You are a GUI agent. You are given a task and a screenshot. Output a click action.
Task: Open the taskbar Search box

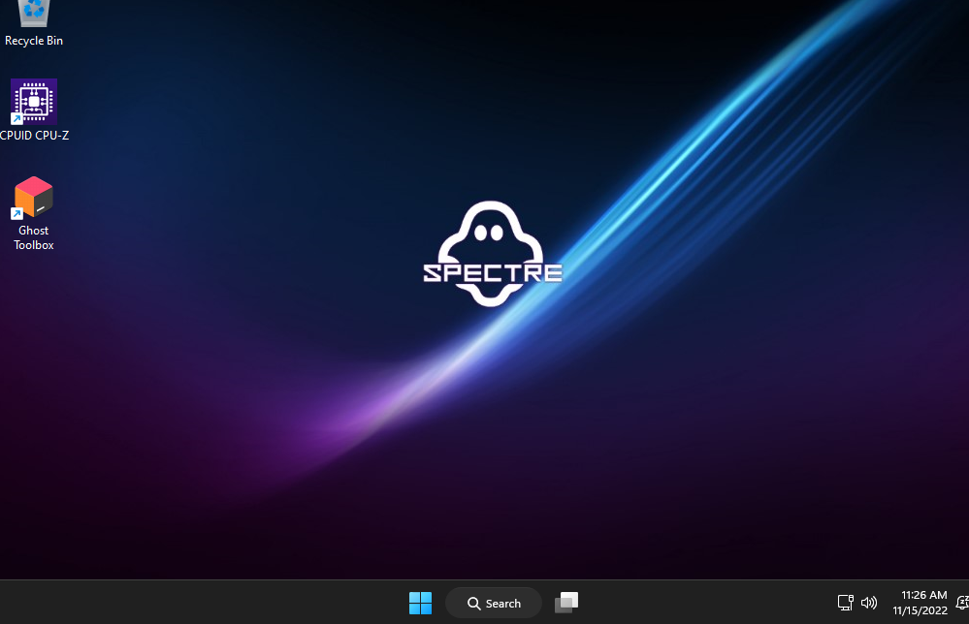(x=493, y=603)
